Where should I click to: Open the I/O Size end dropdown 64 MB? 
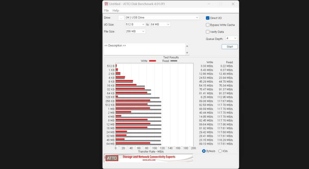tap(160, 24)
